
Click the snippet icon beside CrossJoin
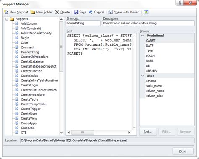pos(17,128)
